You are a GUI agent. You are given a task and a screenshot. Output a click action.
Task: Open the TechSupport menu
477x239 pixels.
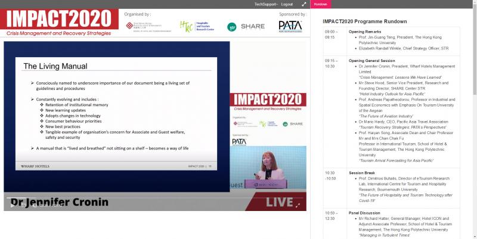[x=266, y=4]
